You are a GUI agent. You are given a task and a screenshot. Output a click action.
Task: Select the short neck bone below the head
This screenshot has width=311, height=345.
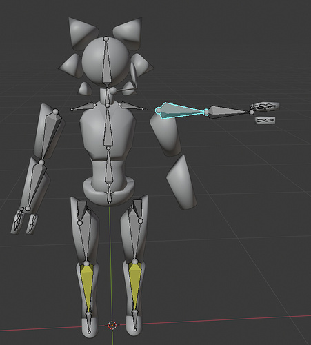click(107, 96)
